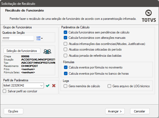The width and height of the screenshot is (159, 118).
Task: Disable Calcula funcionários sem pendências de cálculo
Action: (x=65, y=32)
